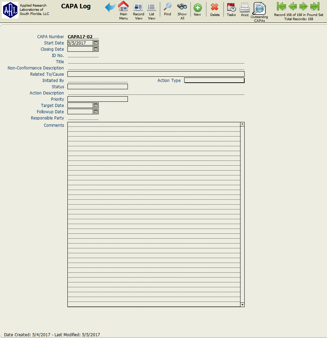Screen dimensions: 327x338
Task: Open the Target Date calendar picker
Action: (x=96, y=105)
